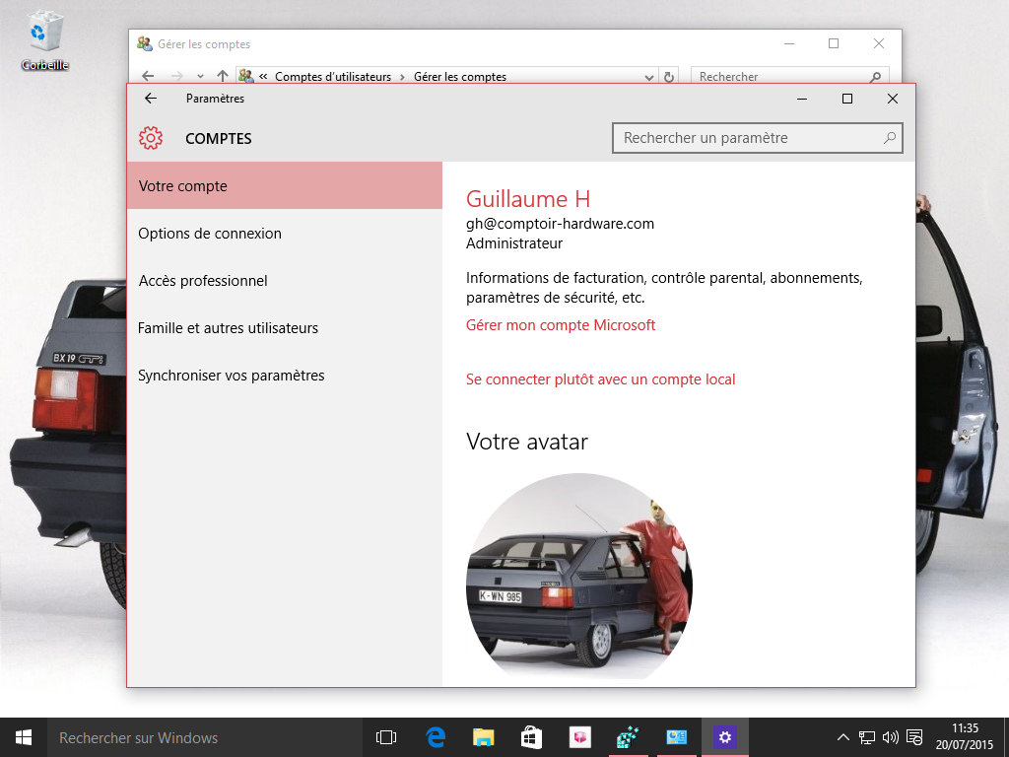Viewport: 1009px width, 757px height.
Task: Click the red Comptes gear icon
Action: [151, 138]
